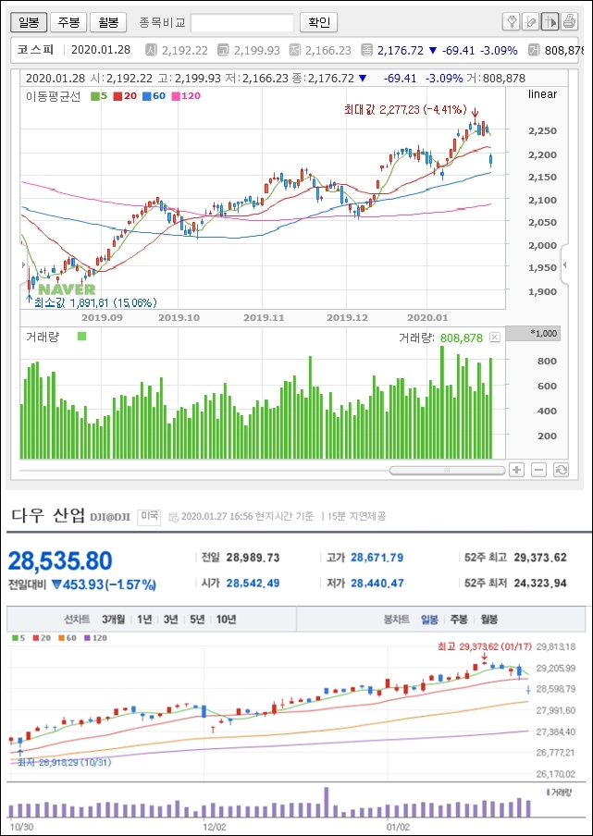Viewport: 593px width, 836px height.
Task: Print the KOSPI chart
Action: tap(569, 22)
